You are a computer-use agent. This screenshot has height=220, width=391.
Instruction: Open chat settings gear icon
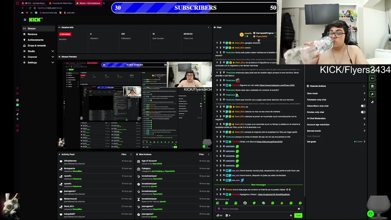[291, 215]
